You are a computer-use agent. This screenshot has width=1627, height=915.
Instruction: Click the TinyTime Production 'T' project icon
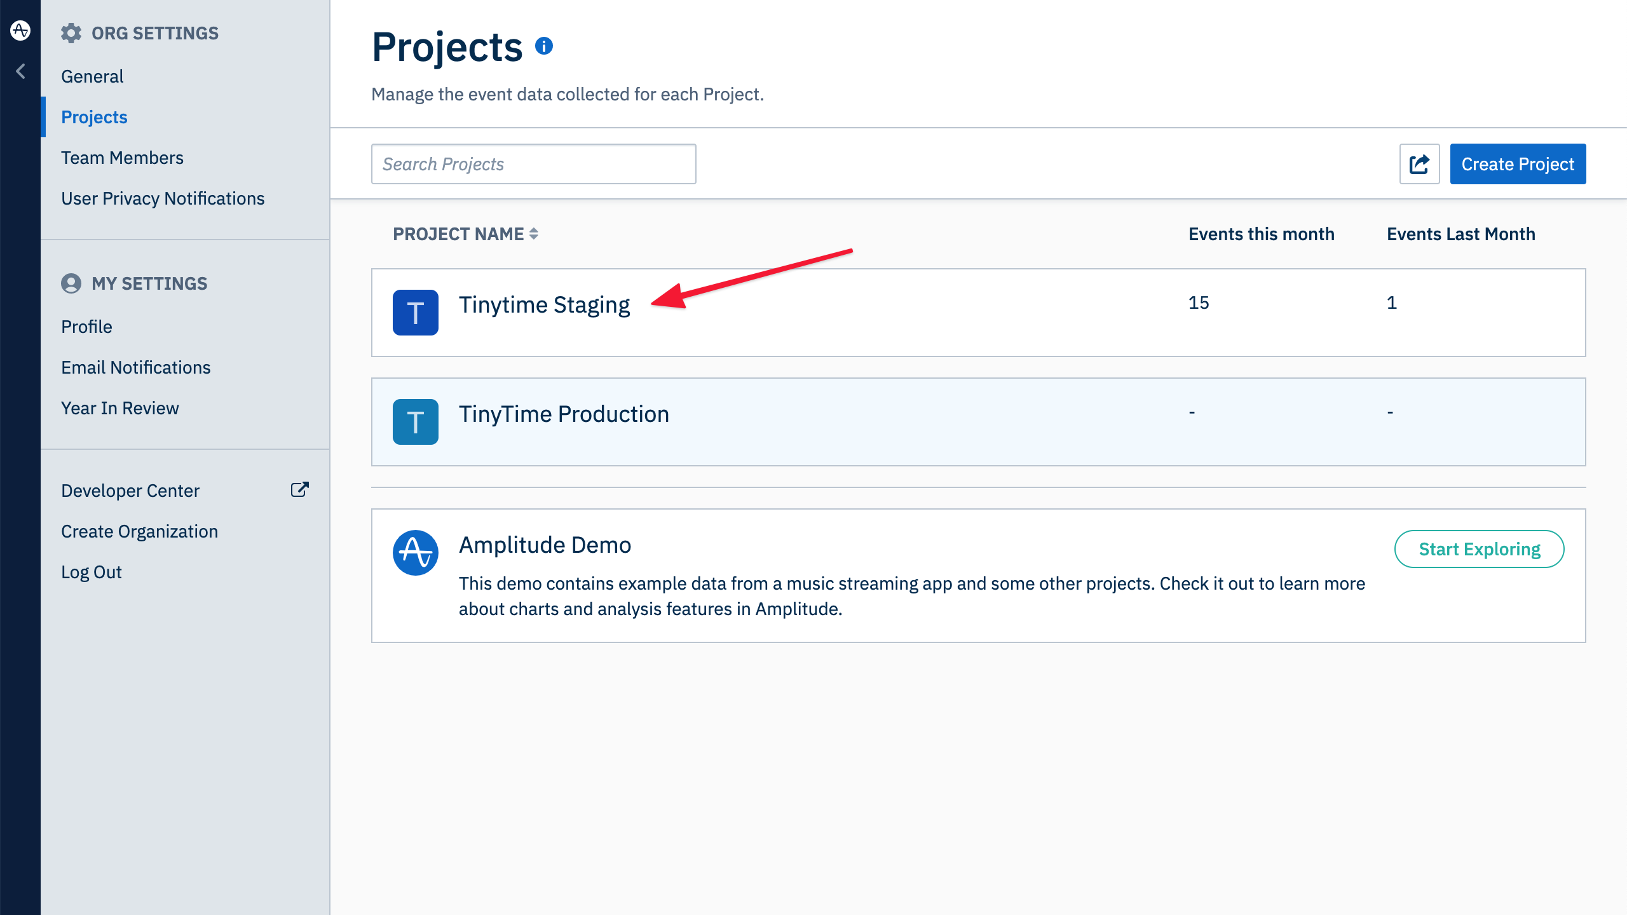[x=414, y=421]
